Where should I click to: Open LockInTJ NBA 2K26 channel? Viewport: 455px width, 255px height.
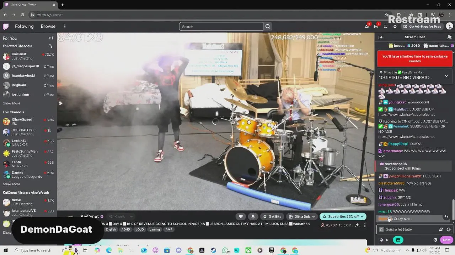pos(28,143)
